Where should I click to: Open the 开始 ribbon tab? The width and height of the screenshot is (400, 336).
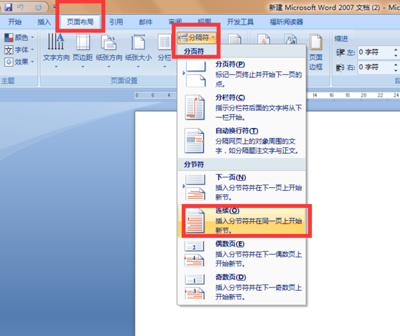15,22
